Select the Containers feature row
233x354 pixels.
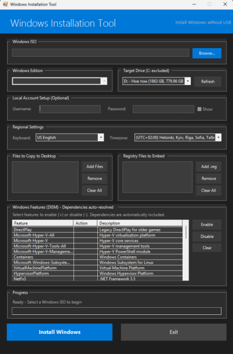coord(97,257)
